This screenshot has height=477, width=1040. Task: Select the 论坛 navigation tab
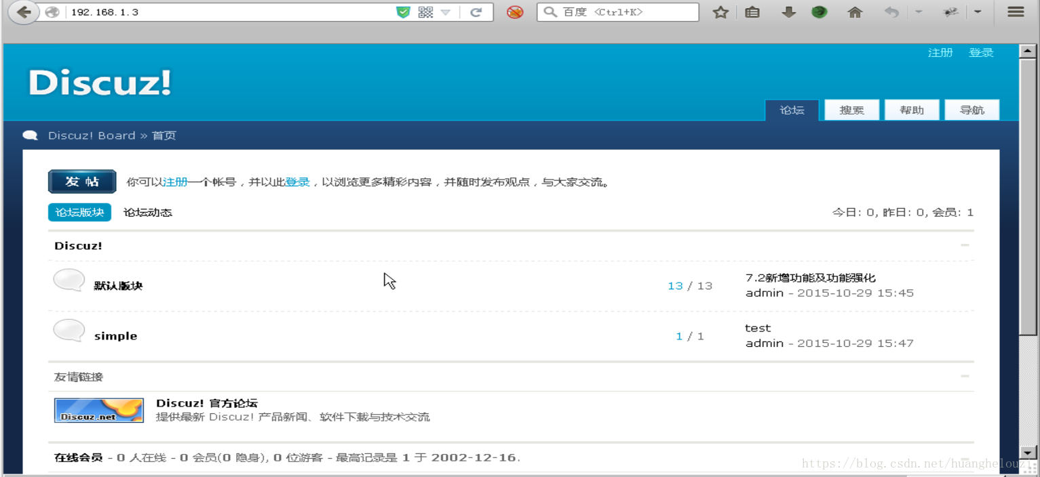click(x=792, y=110)
